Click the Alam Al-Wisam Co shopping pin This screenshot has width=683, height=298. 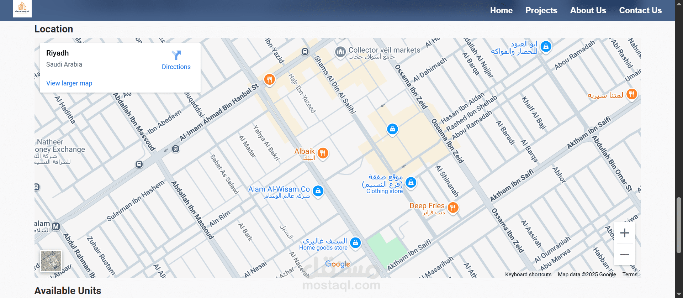[318, 191]
